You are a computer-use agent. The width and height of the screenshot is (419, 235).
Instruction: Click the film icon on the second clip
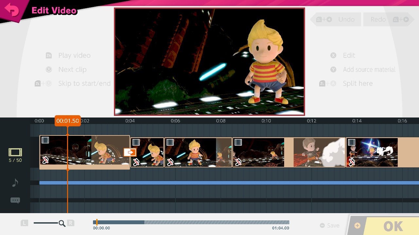(136, 142)
